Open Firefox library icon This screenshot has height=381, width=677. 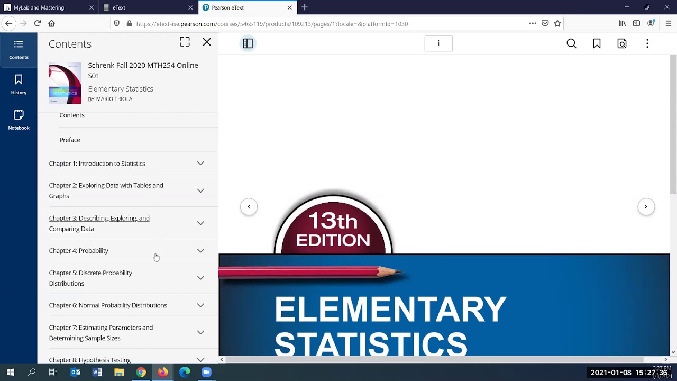click(x=623, y=23)
